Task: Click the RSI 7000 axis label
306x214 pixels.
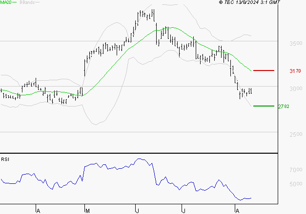Action: [296, 170]
